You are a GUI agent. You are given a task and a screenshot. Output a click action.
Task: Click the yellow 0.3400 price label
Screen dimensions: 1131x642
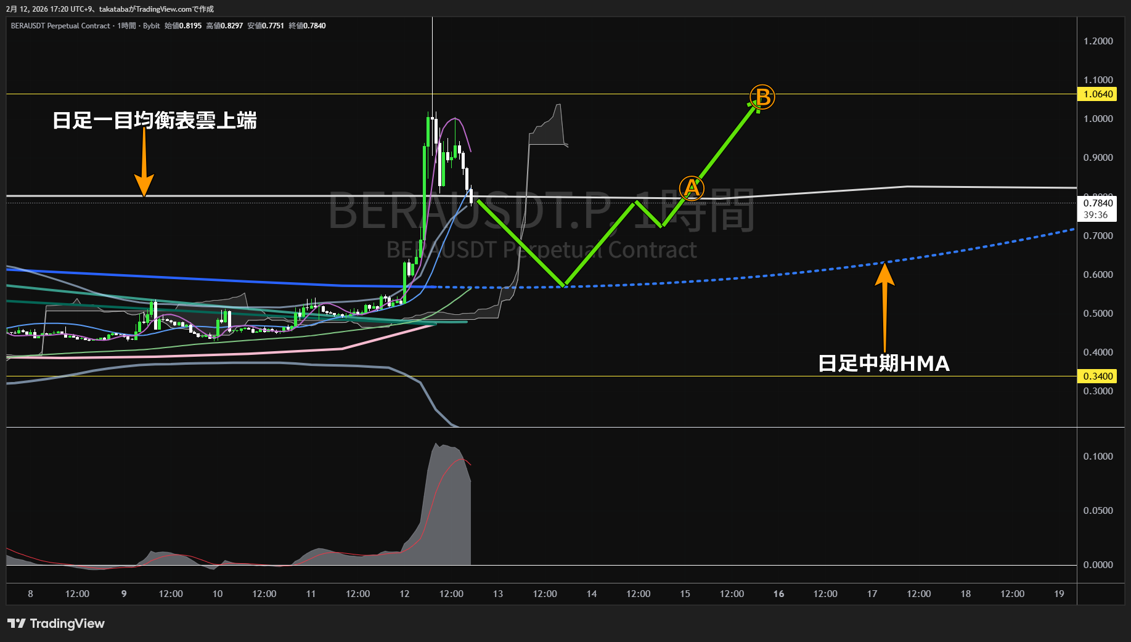pos(1098,376)
